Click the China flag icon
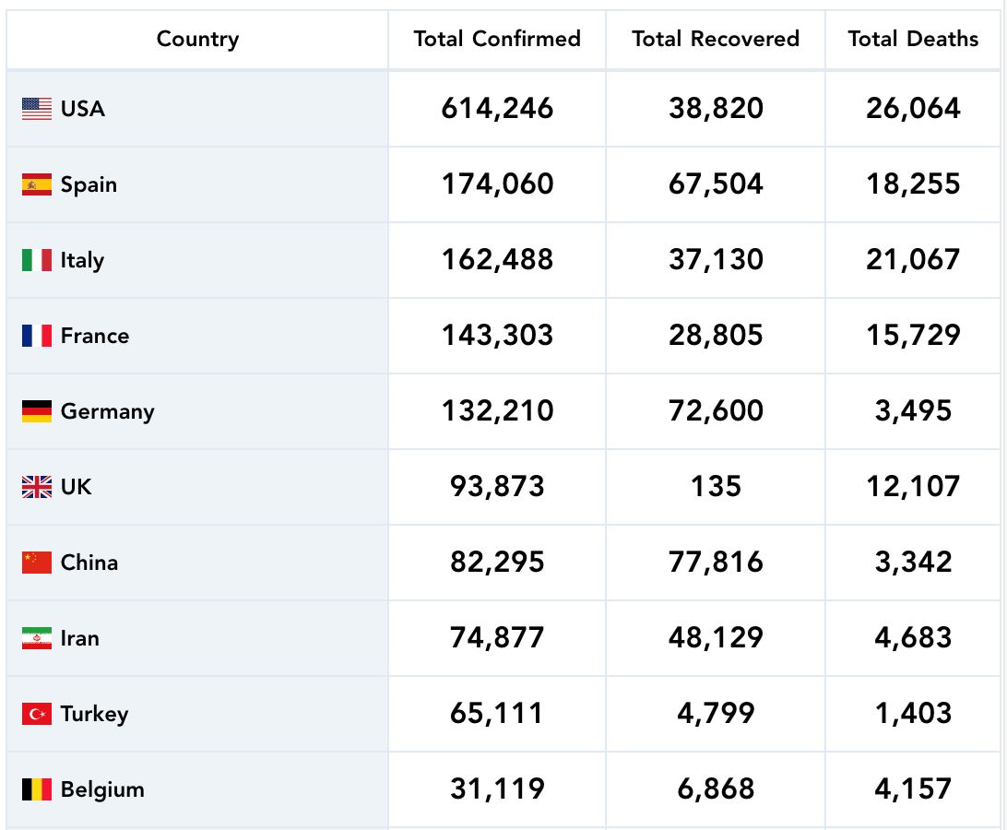The height and width of the screenshot is (830, 1007). [37, 563]
